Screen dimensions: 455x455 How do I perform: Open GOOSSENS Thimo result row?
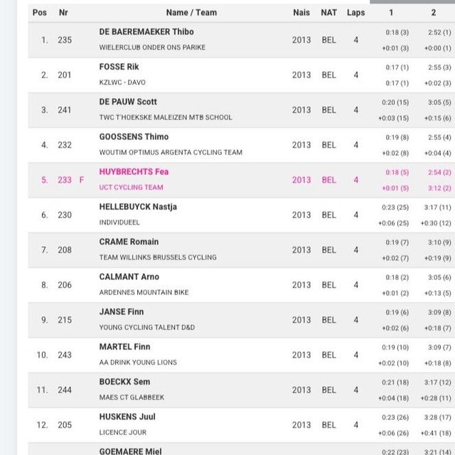[x=242, y=145]
